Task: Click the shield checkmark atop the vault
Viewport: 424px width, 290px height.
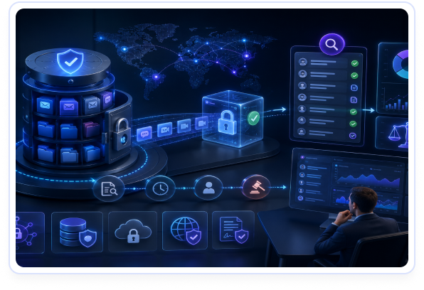Action: [70, 61]
